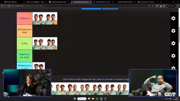Click the browser reload icon

9,6
